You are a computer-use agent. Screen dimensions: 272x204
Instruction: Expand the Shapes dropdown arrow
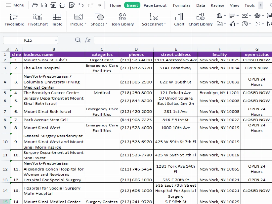pos(106,24)
